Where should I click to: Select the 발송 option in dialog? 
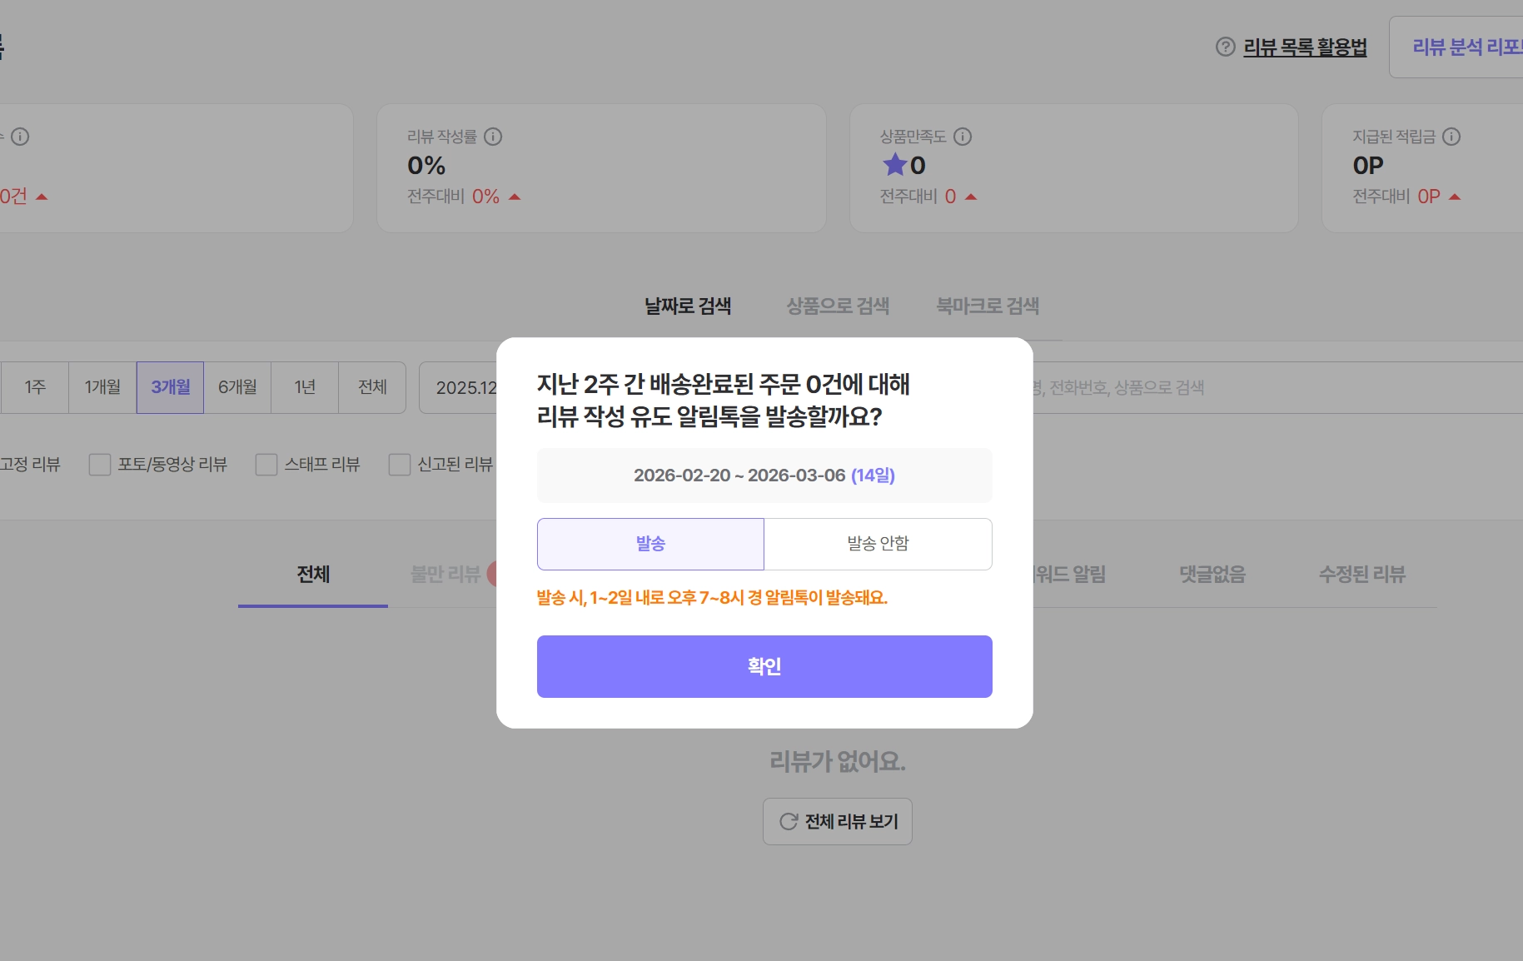click(x=650, y=544)
